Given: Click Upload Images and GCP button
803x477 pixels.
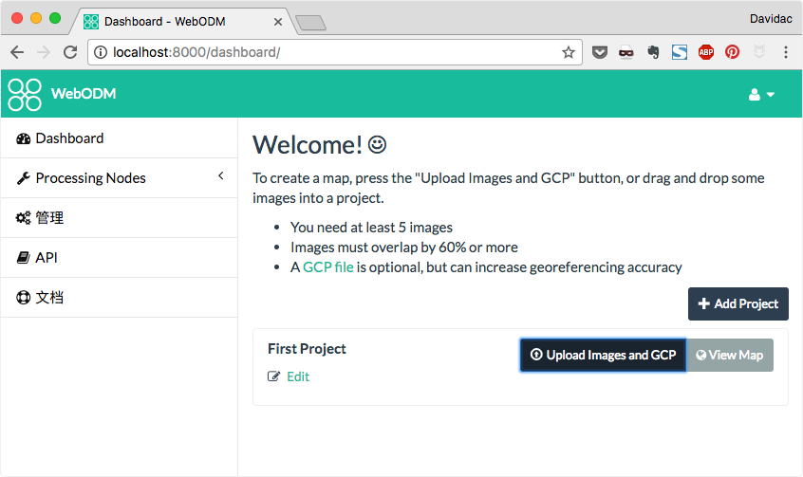Looking at the screenshot, I should tap(603, 356).
